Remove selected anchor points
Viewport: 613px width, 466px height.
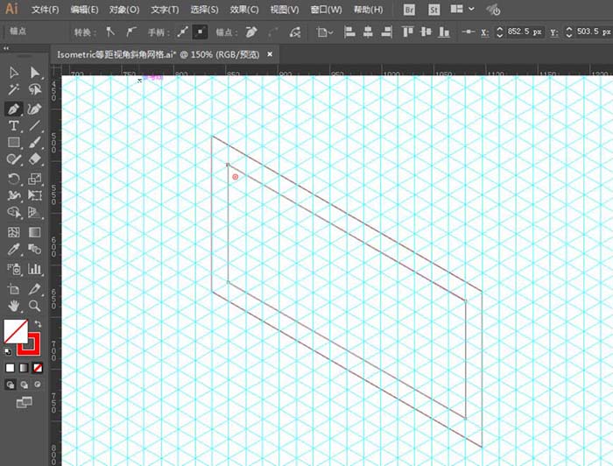[251, 32]
